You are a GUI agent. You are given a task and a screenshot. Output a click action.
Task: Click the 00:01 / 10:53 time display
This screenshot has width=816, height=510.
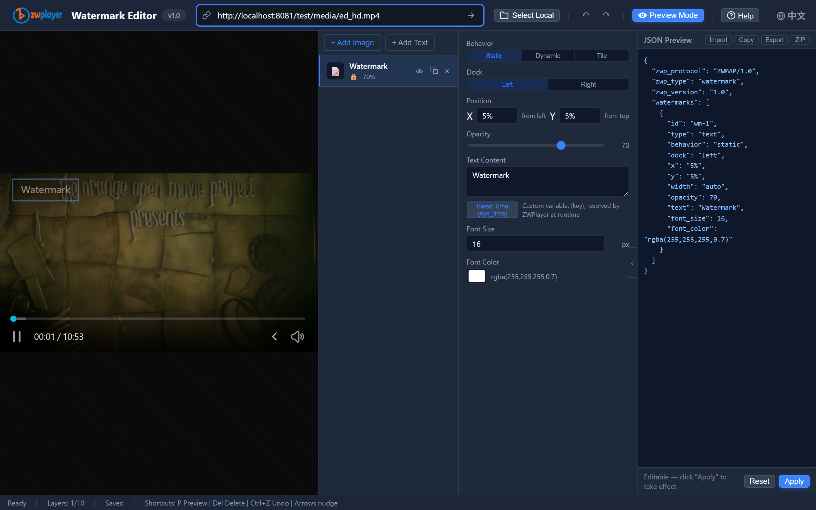59,337
